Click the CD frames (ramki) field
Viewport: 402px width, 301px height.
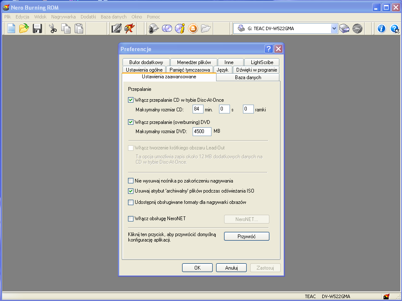[248, 109]
